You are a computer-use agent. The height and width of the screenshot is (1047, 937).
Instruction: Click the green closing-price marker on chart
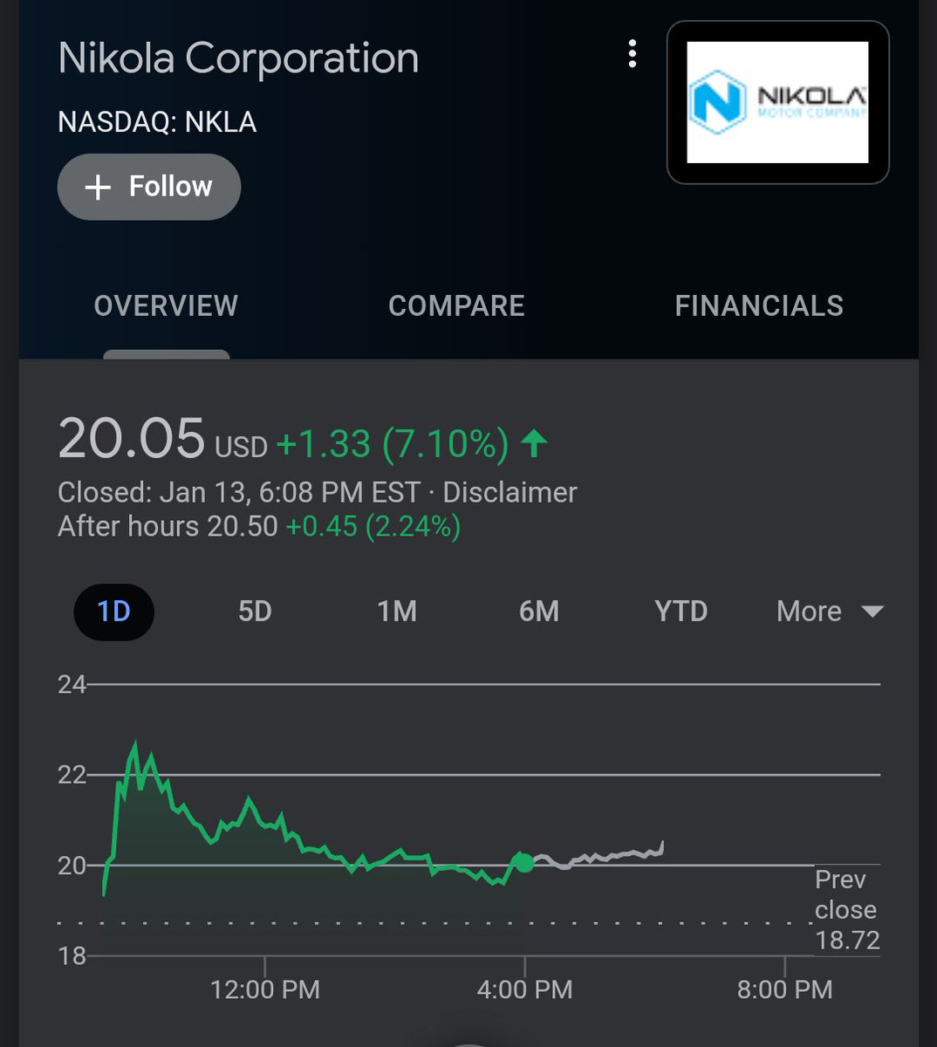(523, 863)
